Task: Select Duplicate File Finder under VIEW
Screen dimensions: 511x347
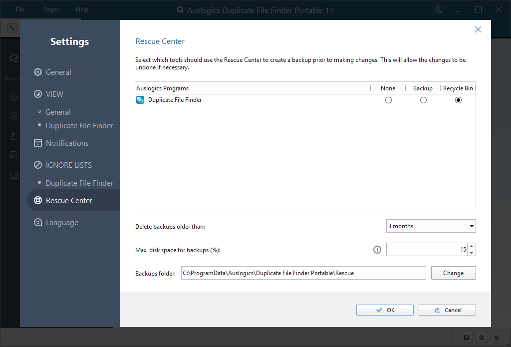Action: [79, 125]
